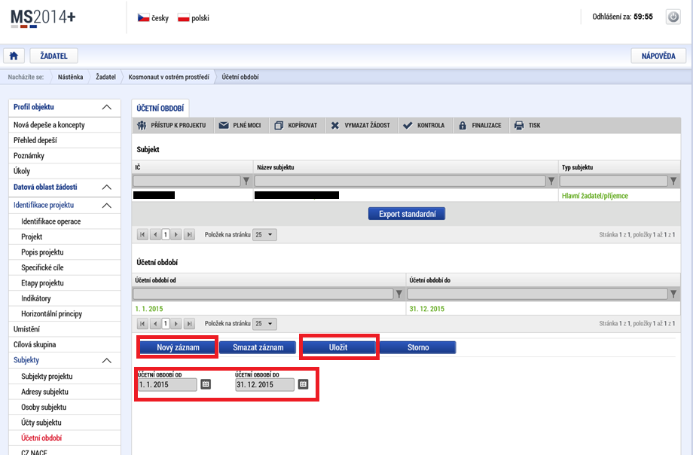The image size is (693, 455).
Task: Navigate to Nástěnka breadcrumb
Action: pos(70,77)
